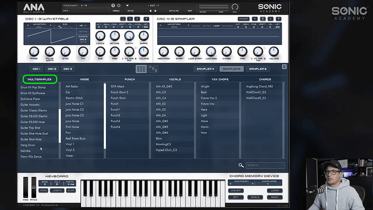
Task: Adjust the FM knob
Action: [83, 51]
